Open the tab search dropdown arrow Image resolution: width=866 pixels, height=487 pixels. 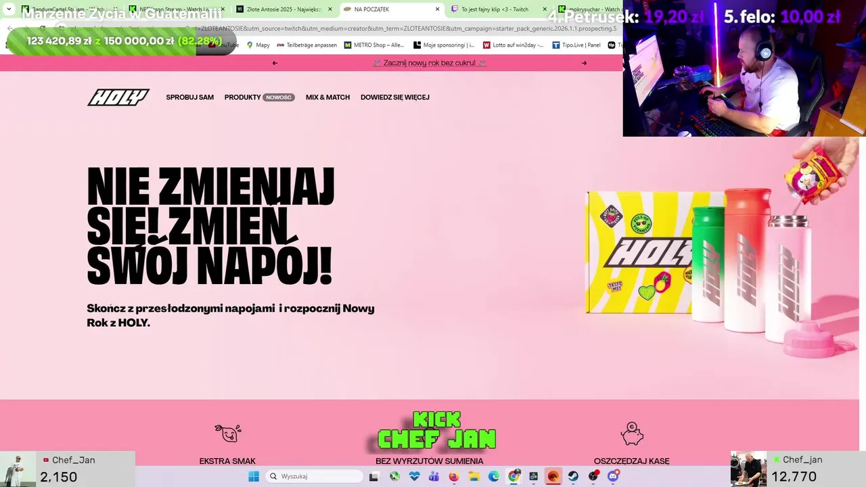[x=9, y=9]
